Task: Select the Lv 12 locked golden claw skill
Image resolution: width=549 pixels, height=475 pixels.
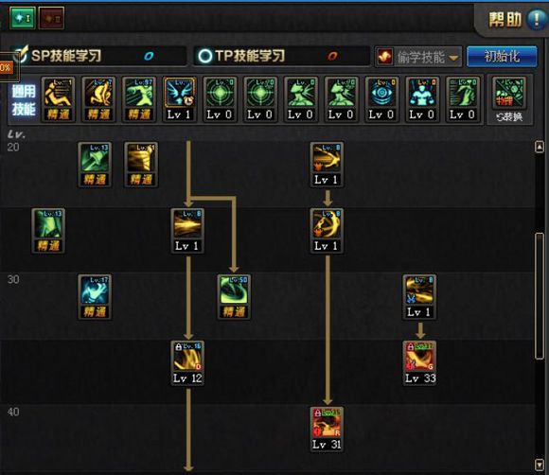Action: tap(187, 363)
